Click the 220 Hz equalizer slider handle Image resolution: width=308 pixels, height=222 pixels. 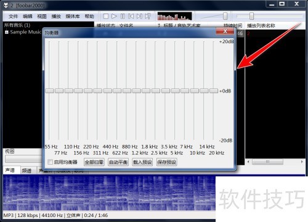[x=88, y=91]
